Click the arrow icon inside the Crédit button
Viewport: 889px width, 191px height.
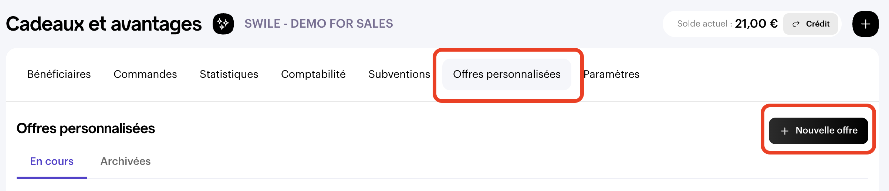click(796, 24)
